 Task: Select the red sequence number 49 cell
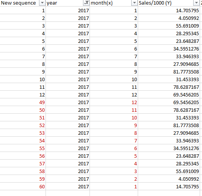23,102
